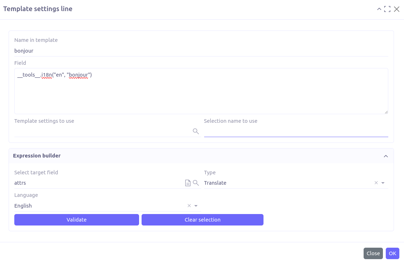This screenshot has width=404, height=262.
Task: Click the Clear selection button
Action: 202,220
